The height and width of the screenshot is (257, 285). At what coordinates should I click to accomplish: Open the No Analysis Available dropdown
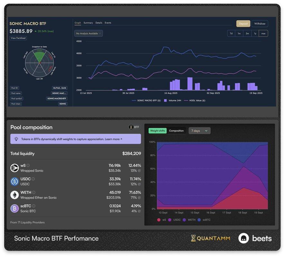[88, 33]
